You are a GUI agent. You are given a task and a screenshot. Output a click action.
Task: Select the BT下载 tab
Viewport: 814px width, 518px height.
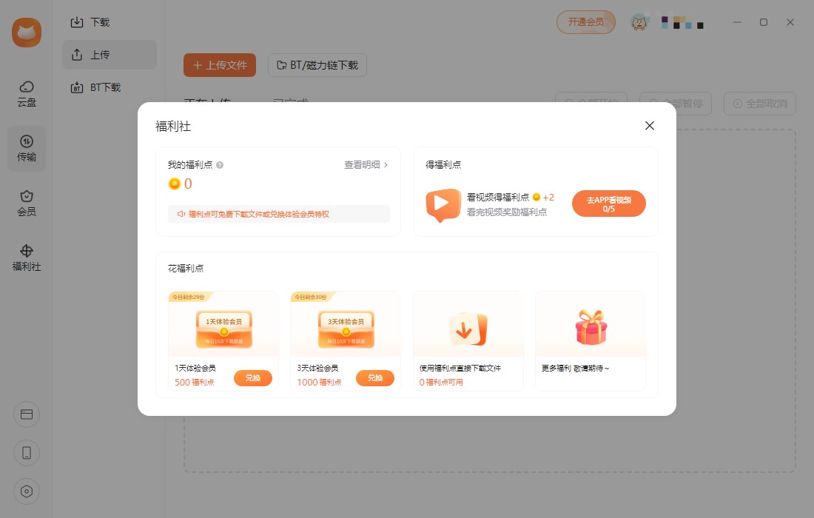pos(109,87)
